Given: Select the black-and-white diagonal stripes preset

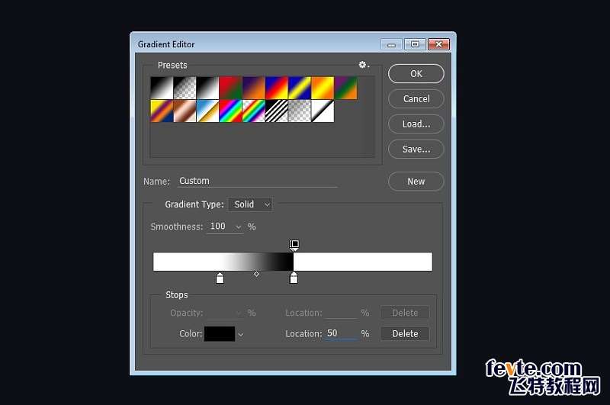Looking at the screenshot, I should 277,111.
